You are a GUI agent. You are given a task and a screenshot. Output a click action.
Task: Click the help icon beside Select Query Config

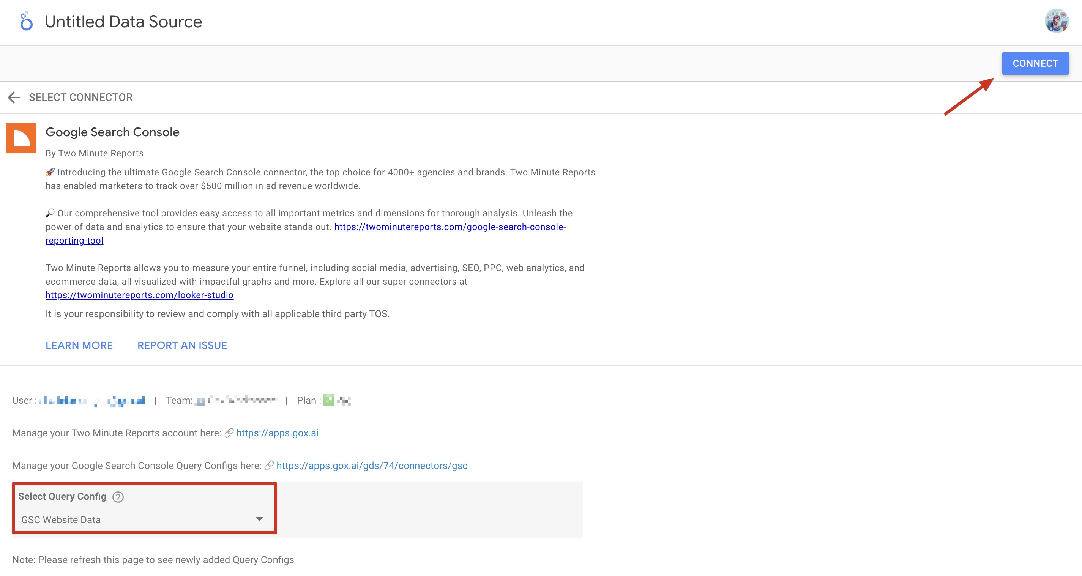(x=118, y=497)
